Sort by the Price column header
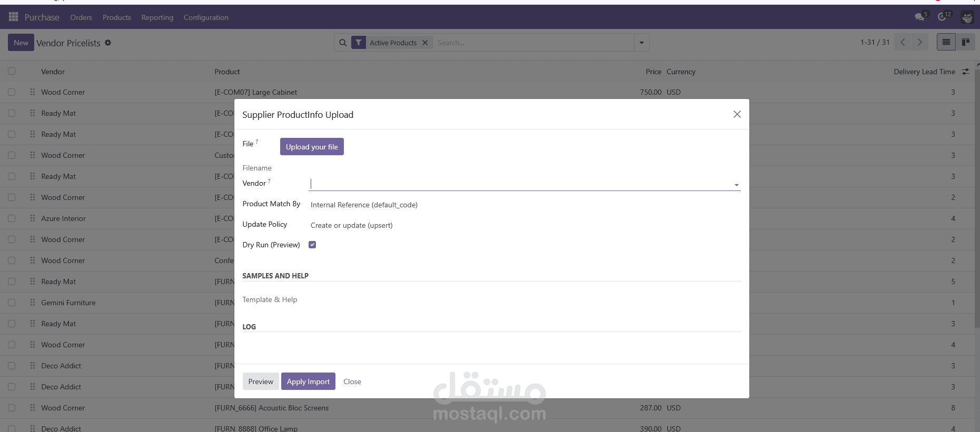Screen dimensions: 980x432 (x=654, y=72)
